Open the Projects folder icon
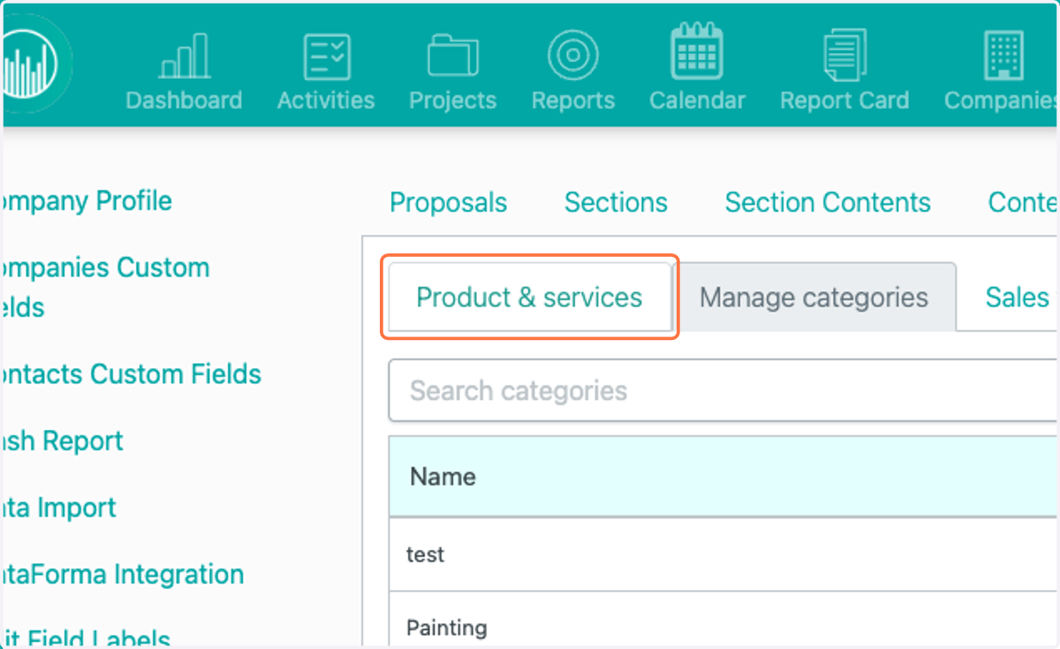1060x649 pixels. coord(452,57)
